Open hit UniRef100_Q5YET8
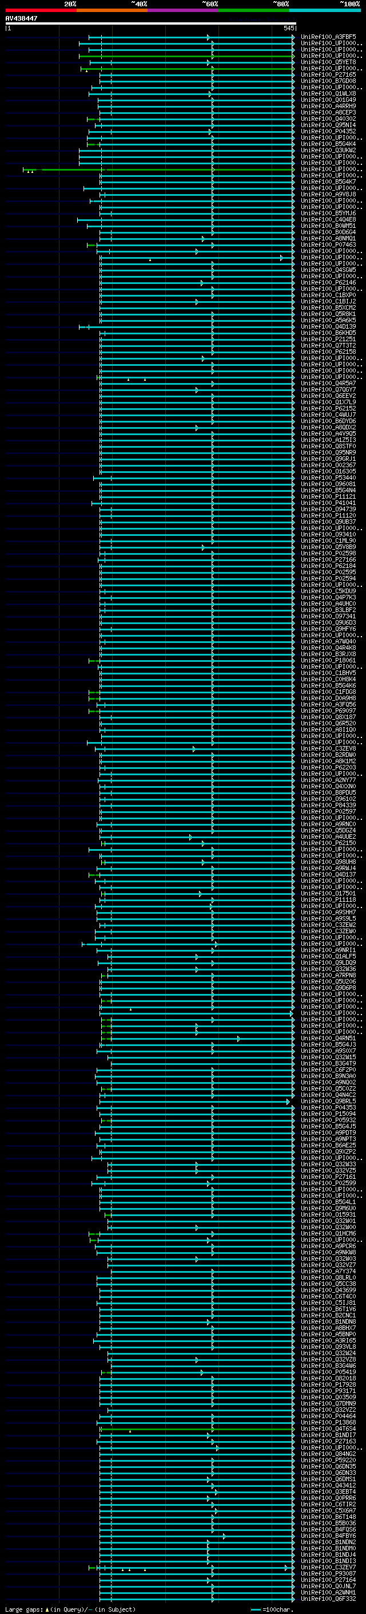The image size is (366, 1614). [328, 62]
